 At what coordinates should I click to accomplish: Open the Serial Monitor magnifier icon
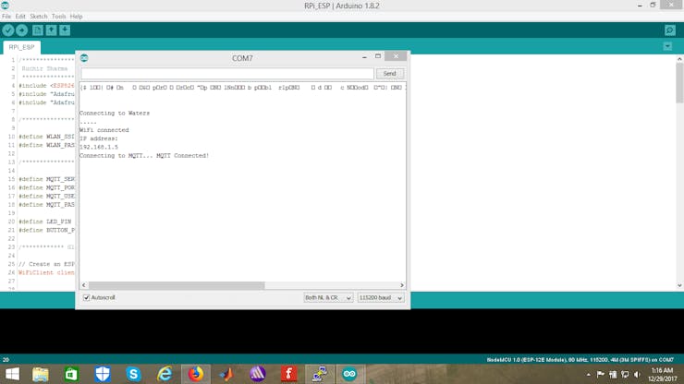(670, 30)
